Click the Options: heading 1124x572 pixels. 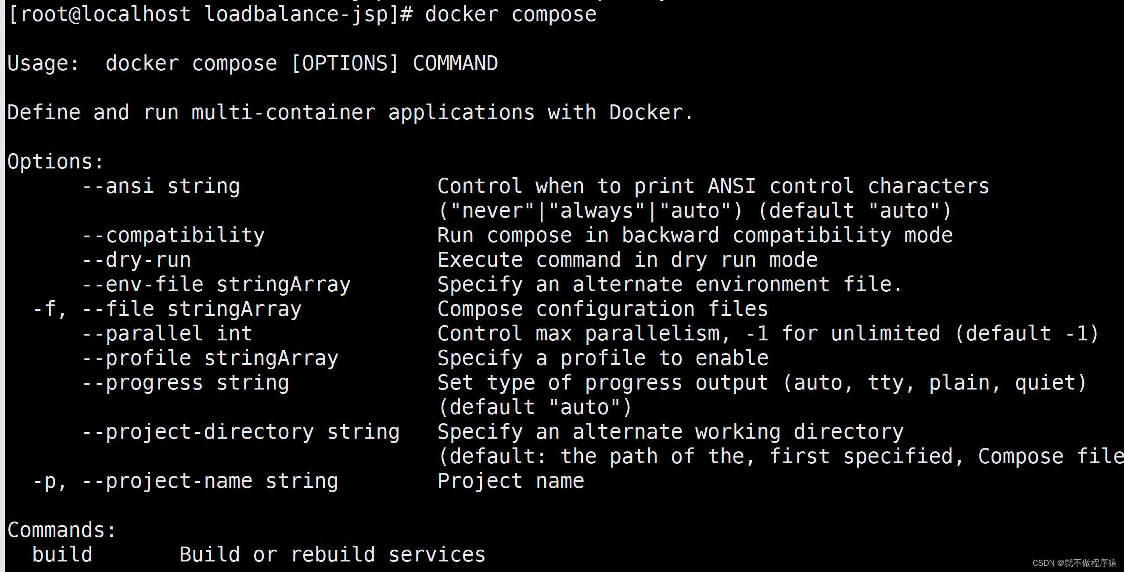click(x=56, y=162)
